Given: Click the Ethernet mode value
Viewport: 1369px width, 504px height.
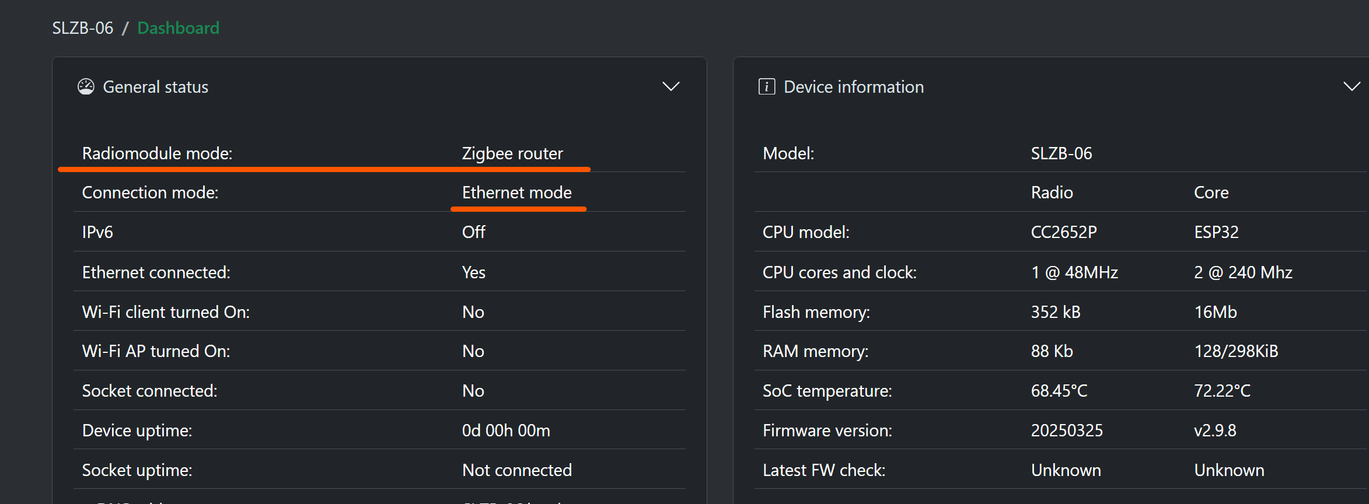Looking at the screenshot, I should pyautogui.click(x=516, y=192).
